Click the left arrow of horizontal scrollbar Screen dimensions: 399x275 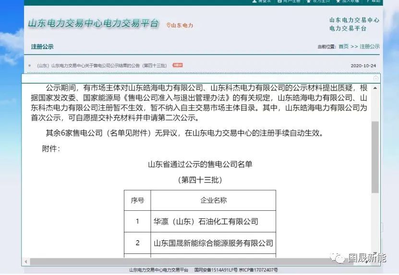25,262
